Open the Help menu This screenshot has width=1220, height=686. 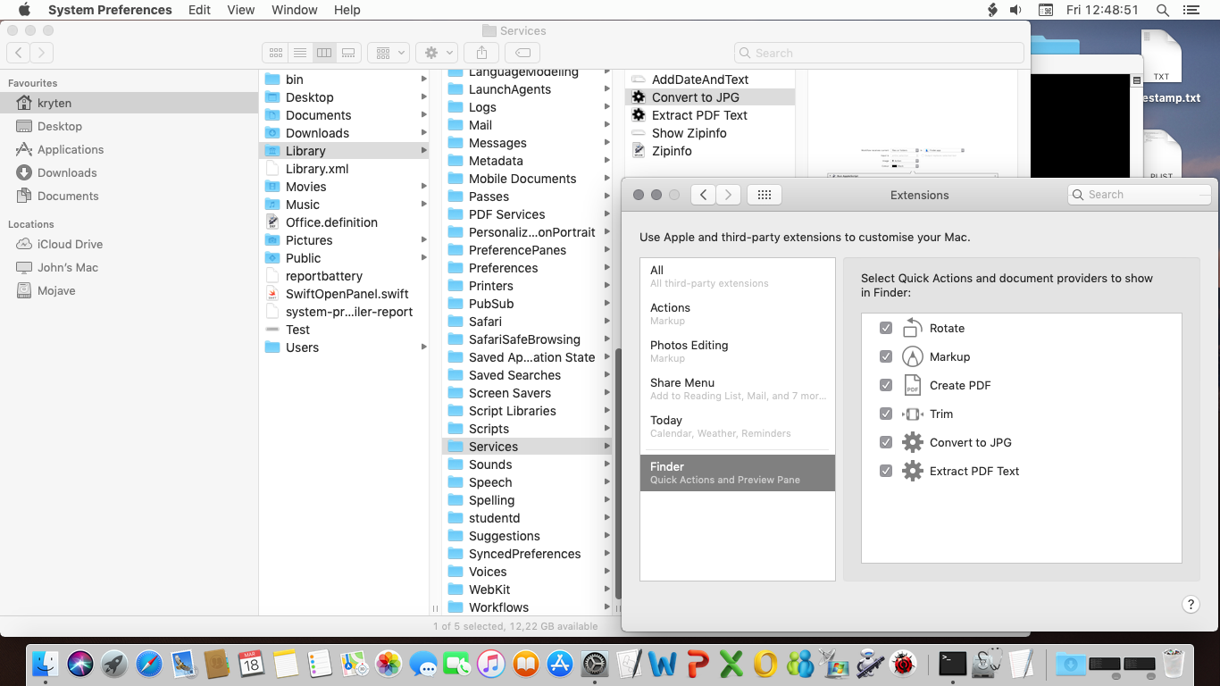coord(347,10)
